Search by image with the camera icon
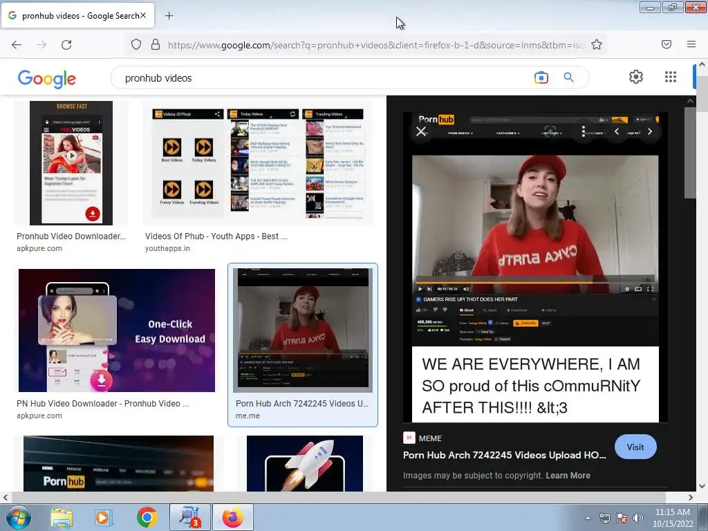The width and height of the screenshot is (708, 531). click(x=541, y=77)
